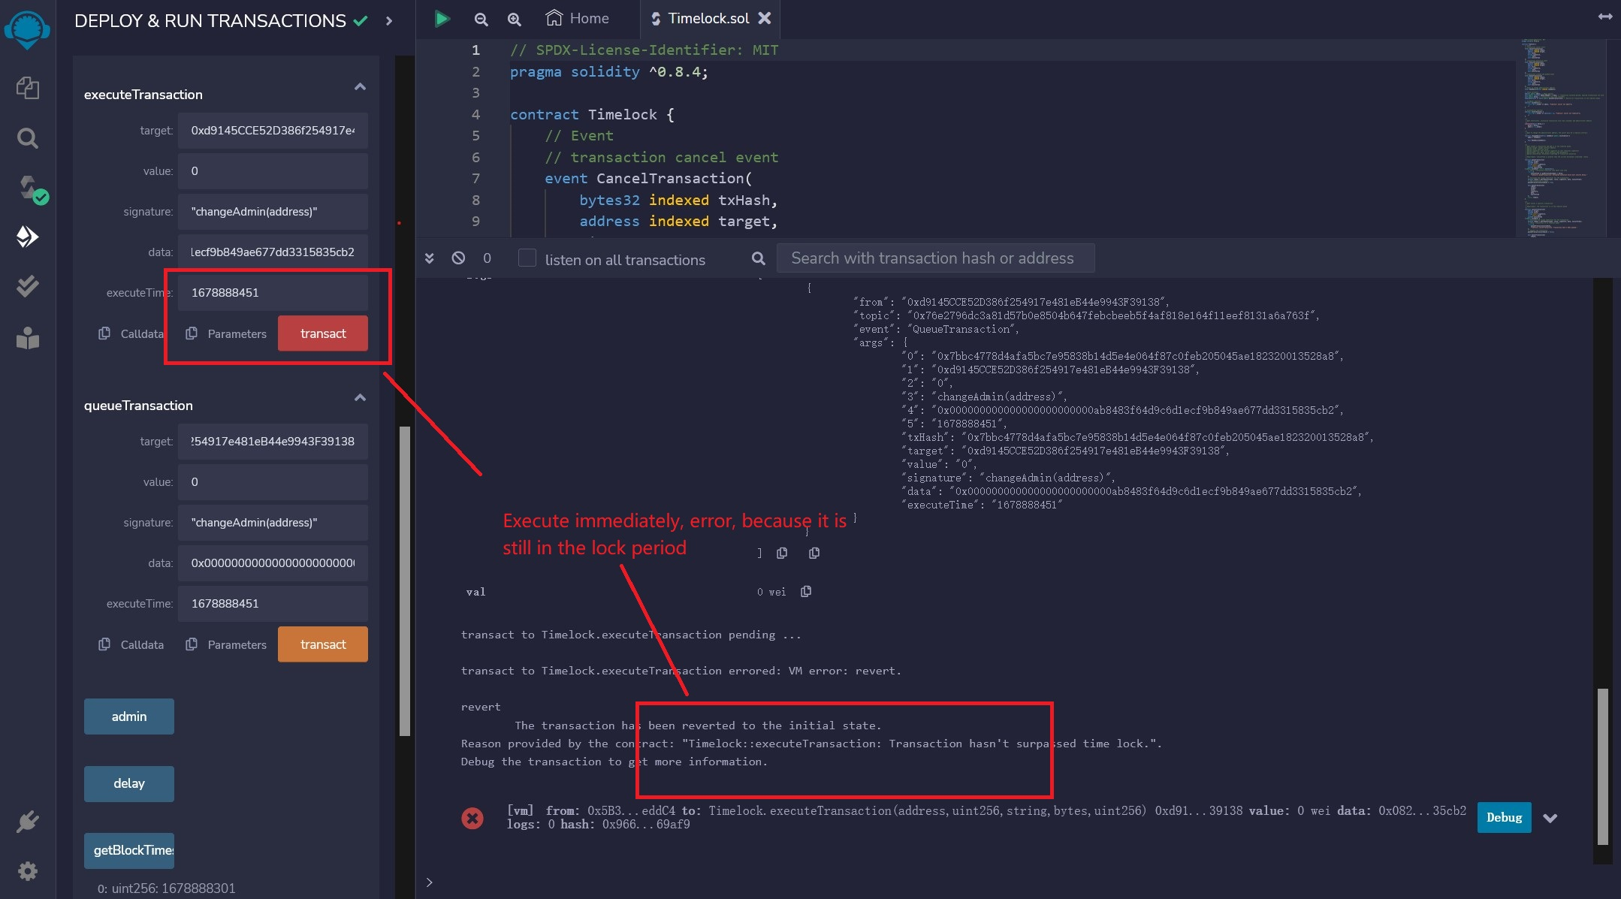
Task: Collapse the executeTransaction section
Action: pos(361,87)
